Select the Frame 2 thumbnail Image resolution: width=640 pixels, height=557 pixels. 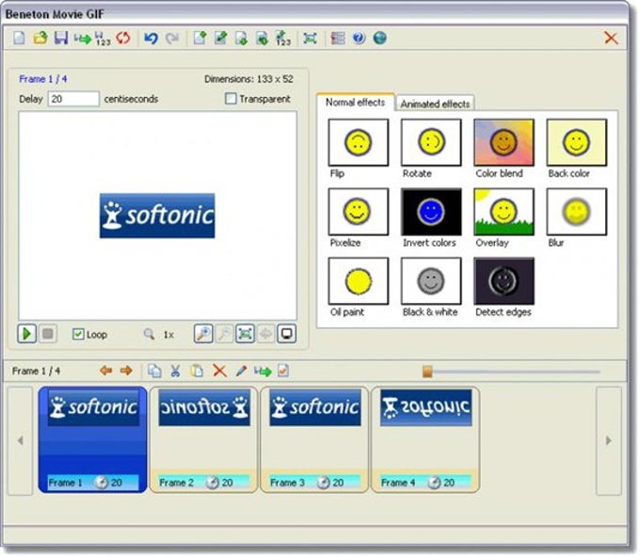203,440
